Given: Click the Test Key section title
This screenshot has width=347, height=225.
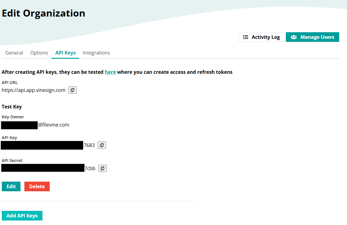Looking at the screenshot, I should (x=12, y=107).
